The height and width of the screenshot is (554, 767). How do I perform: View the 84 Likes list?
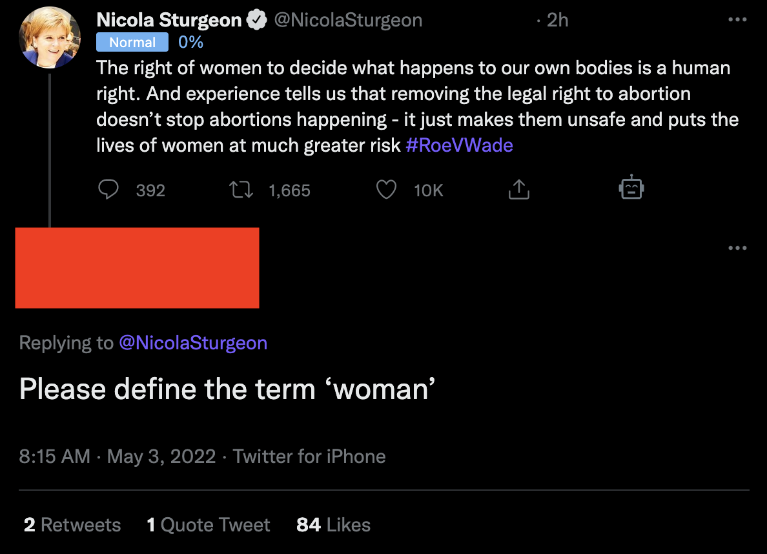[x=334, y=525]
